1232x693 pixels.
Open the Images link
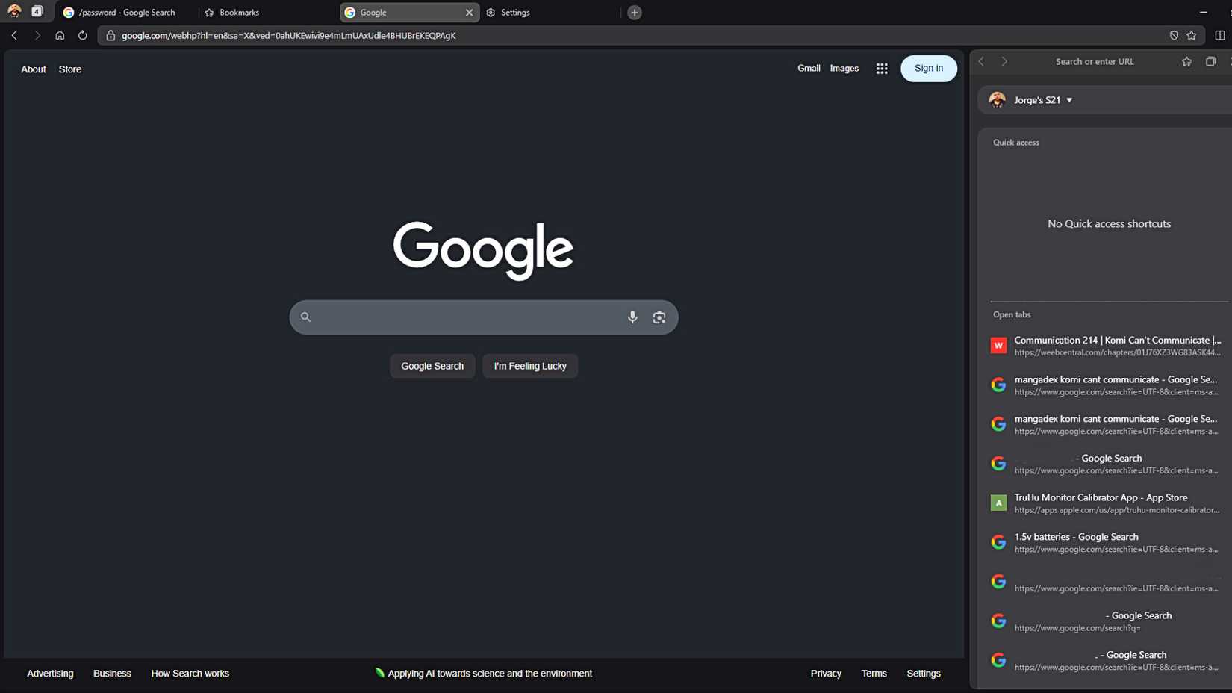(844, 68)
